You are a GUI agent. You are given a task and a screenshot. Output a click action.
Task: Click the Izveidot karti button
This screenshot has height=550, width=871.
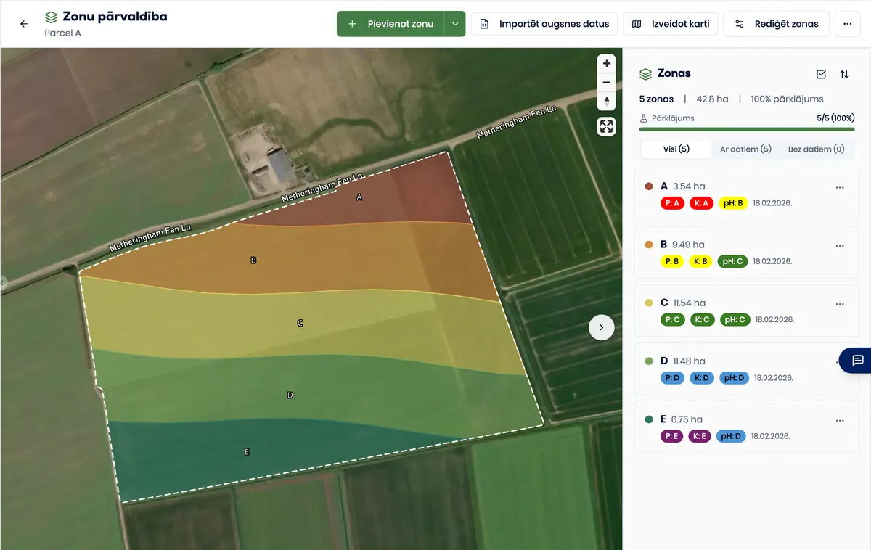tap(671, 24)
